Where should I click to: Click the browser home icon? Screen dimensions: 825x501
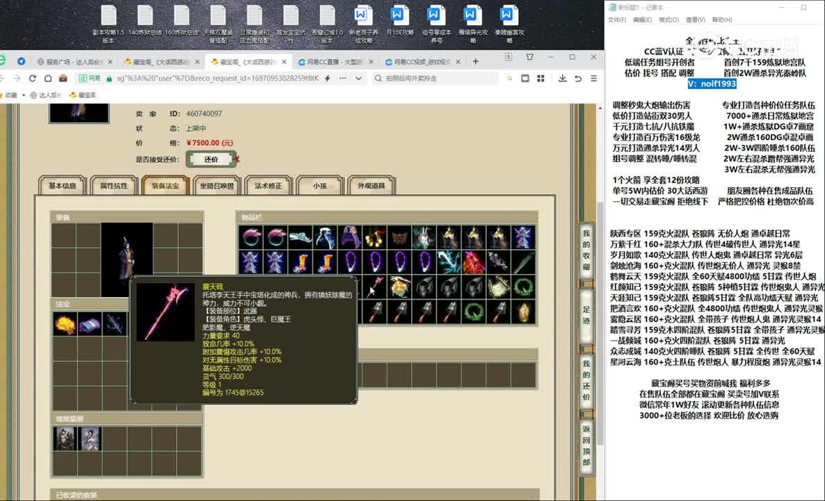point(48,78)
